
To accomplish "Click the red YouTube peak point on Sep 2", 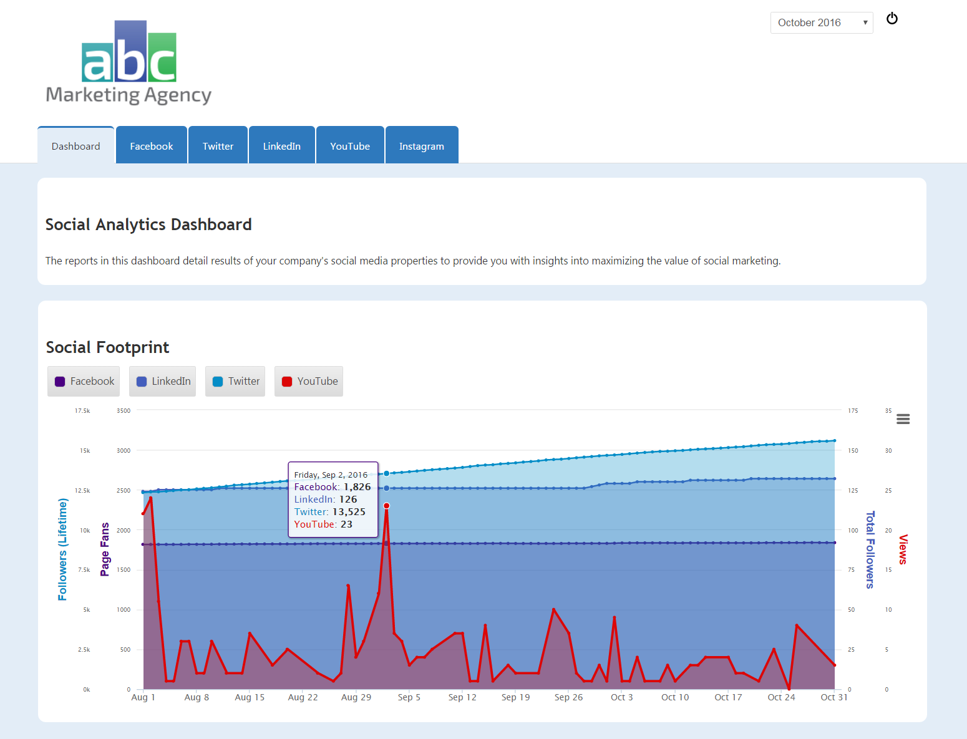I will pos(387,506).
